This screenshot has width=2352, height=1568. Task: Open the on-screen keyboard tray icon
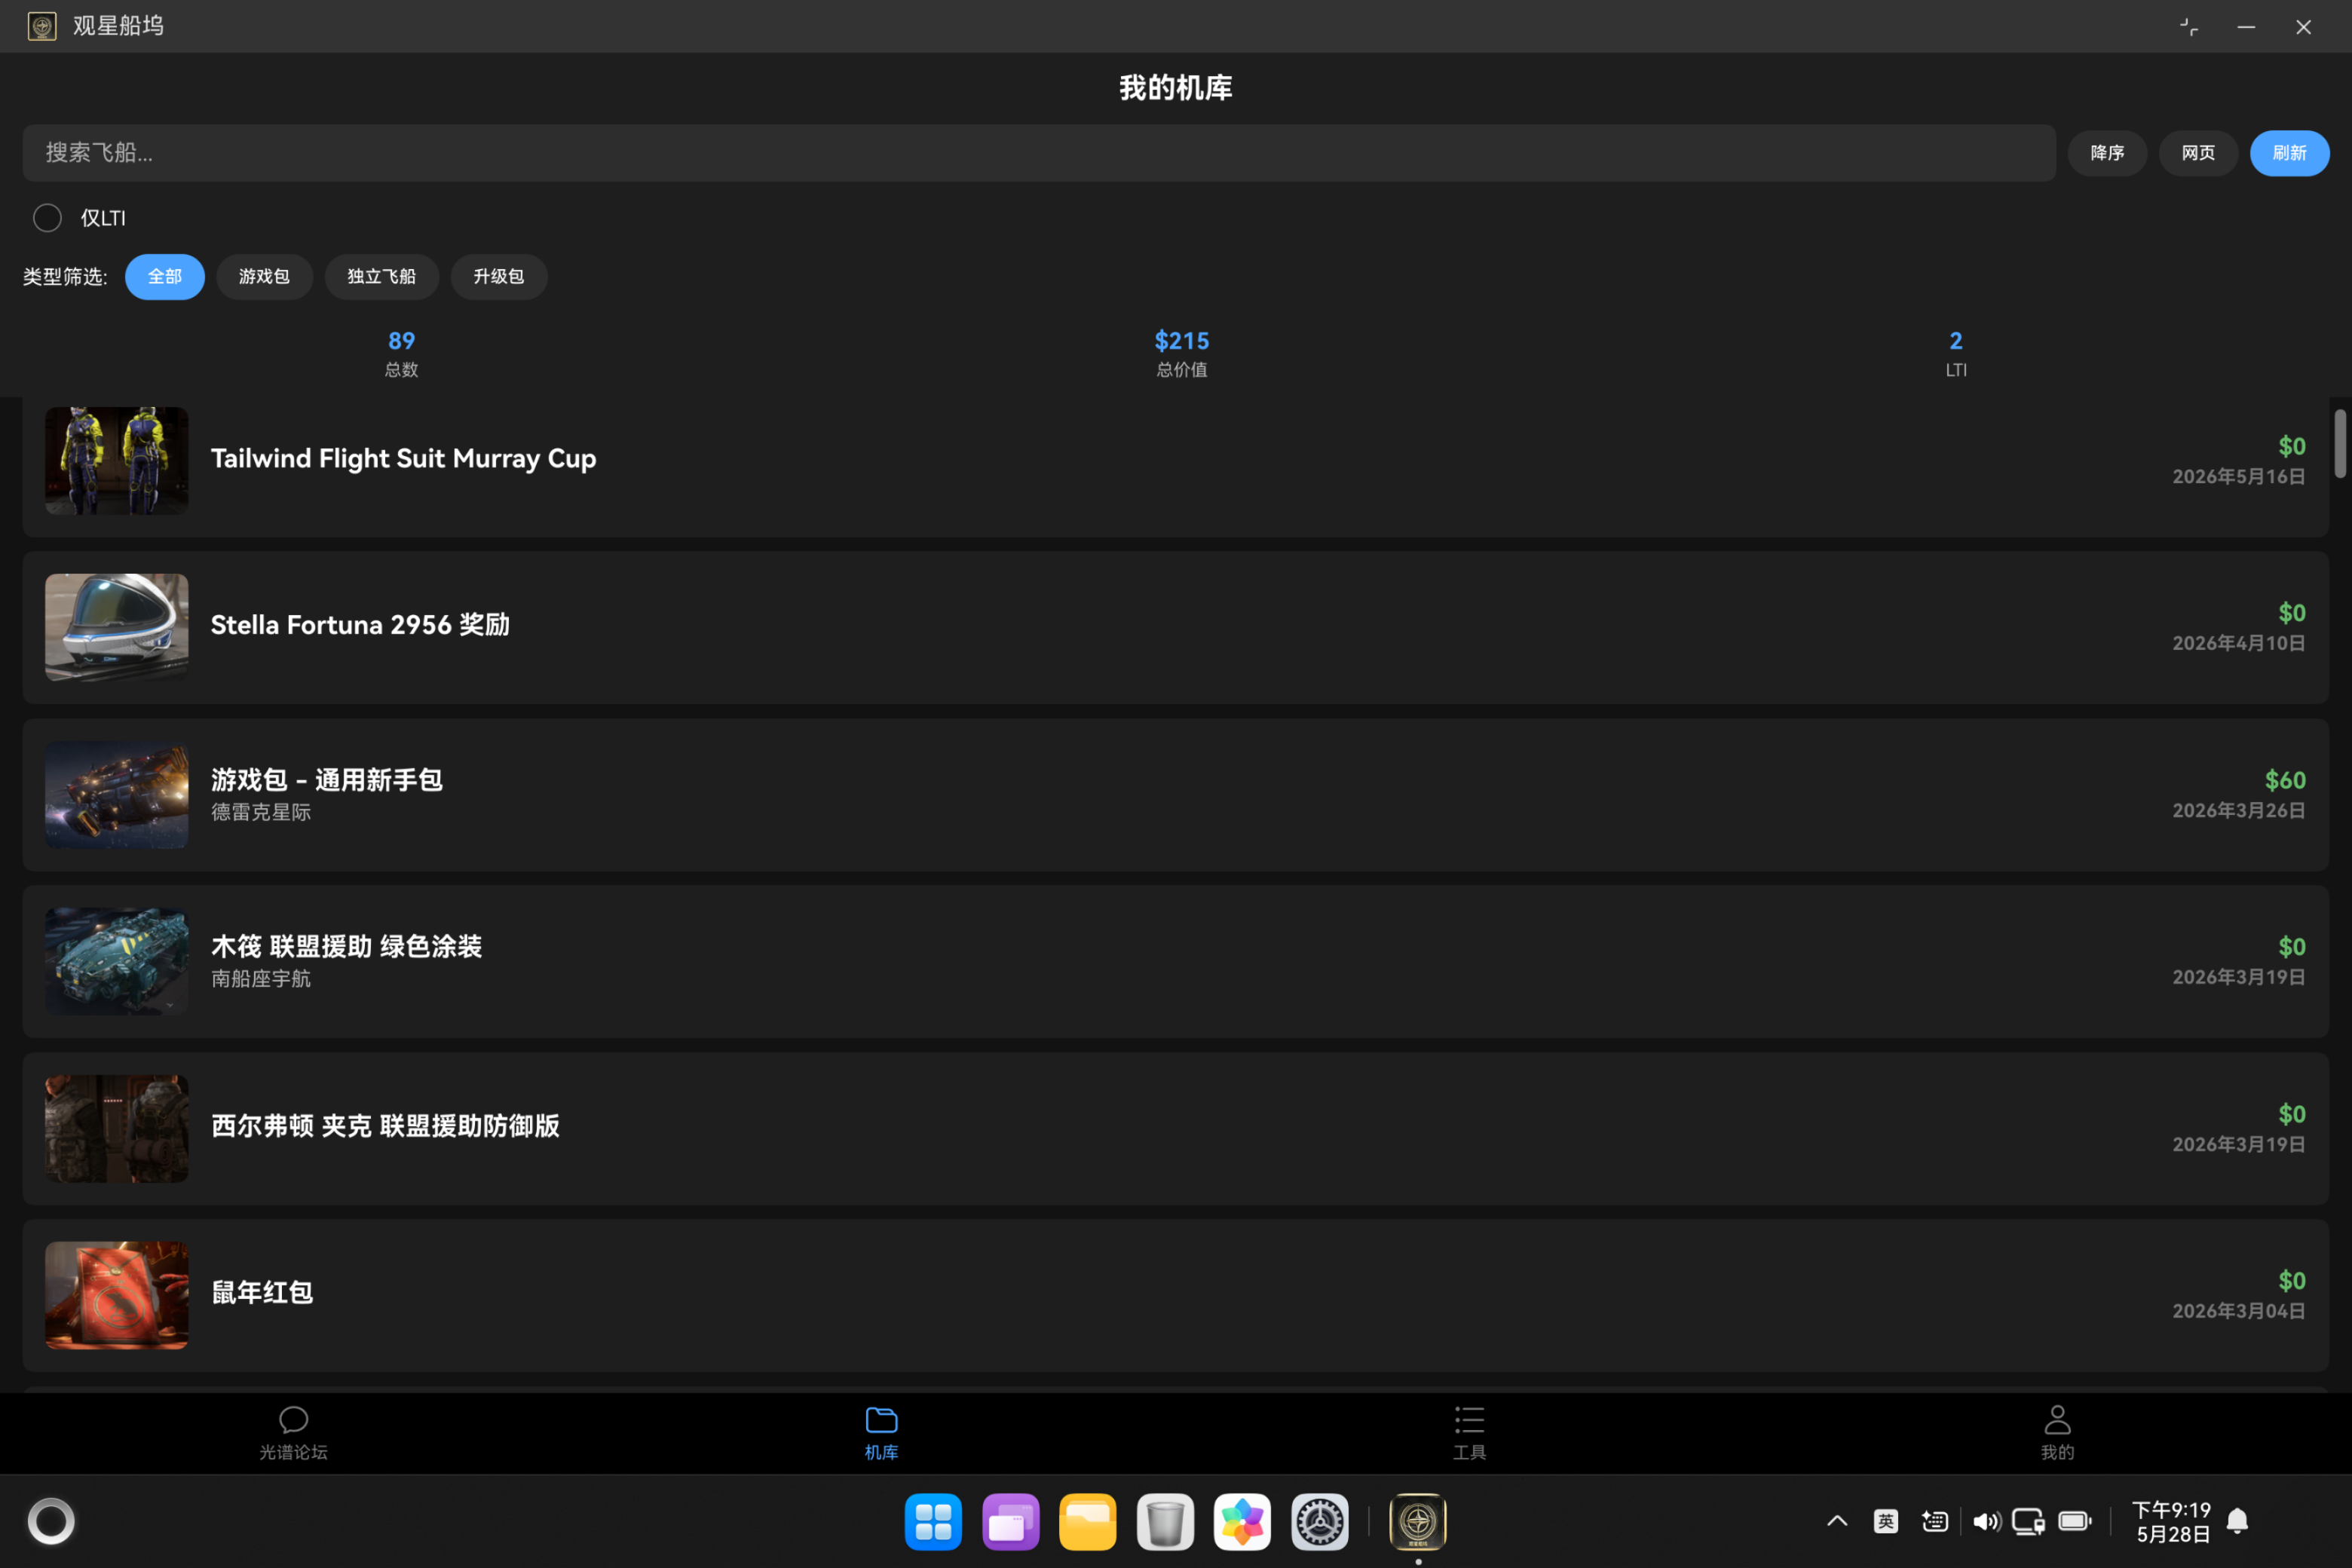point(1934,1521)
